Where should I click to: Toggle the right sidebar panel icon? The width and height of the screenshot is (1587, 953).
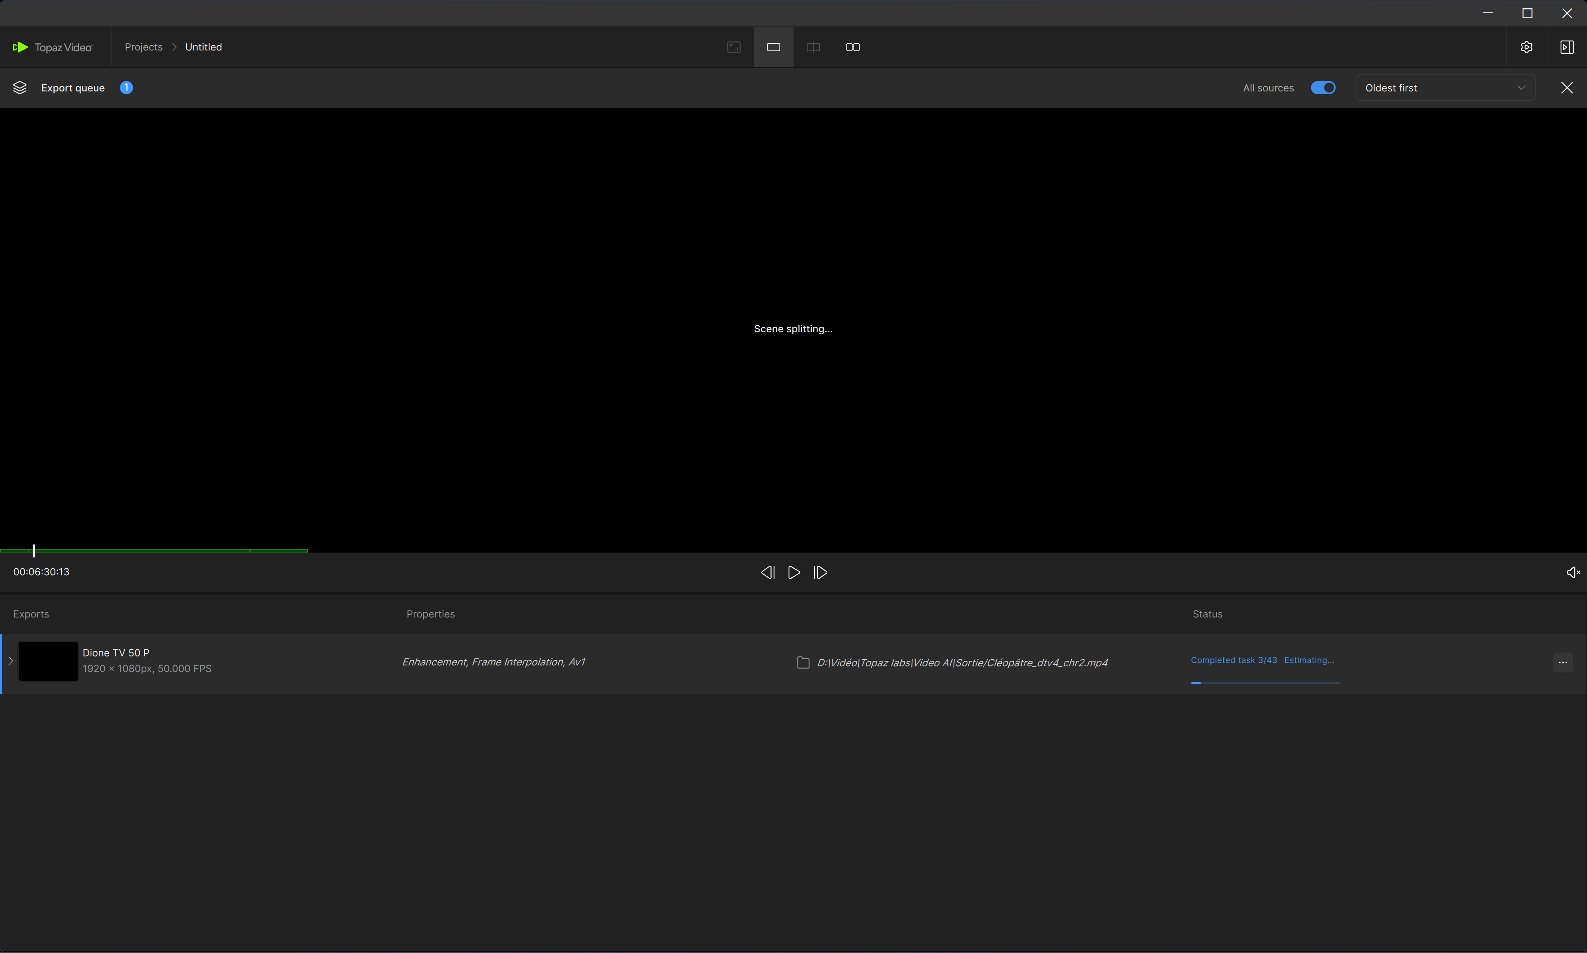(1566, 47)
